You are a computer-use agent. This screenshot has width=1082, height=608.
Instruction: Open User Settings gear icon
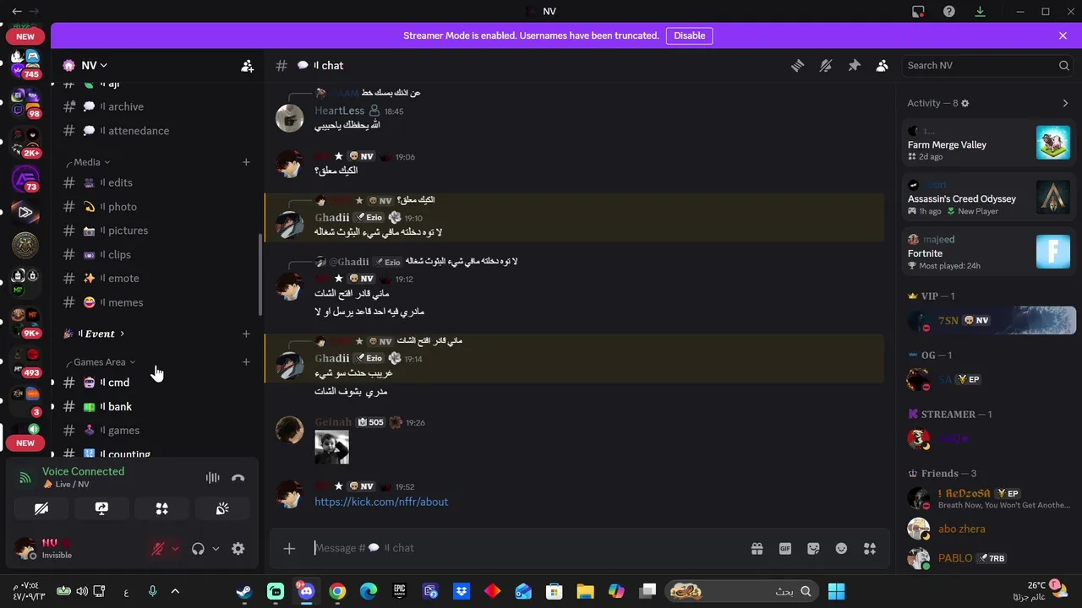[x=238, y=548]
